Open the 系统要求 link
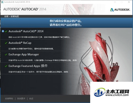The width and height of the screenshot is (133, 103). (21, 98)
